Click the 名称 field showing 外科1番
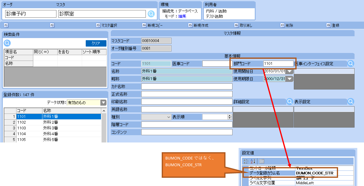This screenshot has width=364, height=186. pos(187,71)
